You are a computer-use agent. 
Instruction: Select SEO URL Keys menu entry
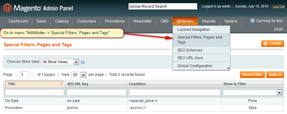[201, 58]
